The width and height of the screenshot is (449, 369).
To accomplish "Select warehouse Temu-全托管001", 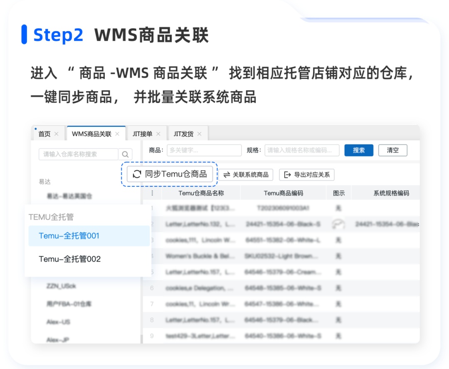I will tap(89, 236).
